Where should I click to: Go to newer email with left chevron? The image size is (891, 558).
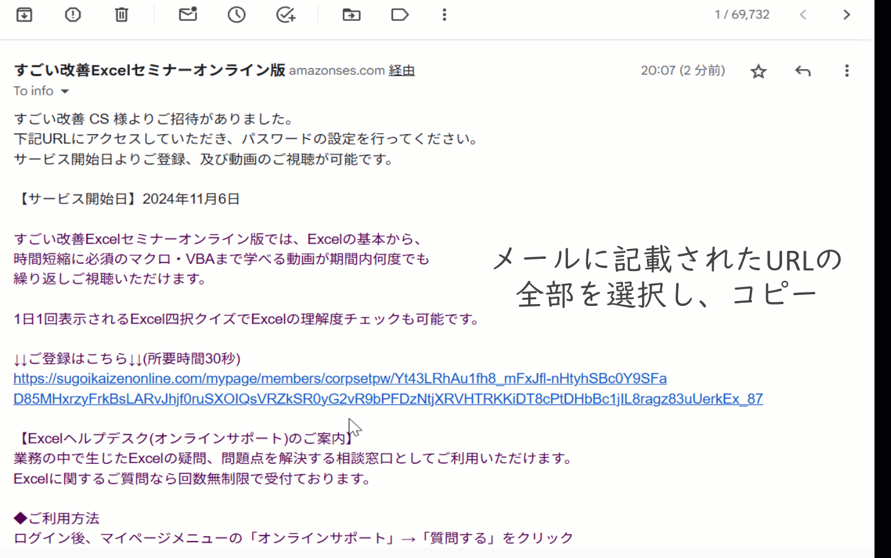click(803, 15)
